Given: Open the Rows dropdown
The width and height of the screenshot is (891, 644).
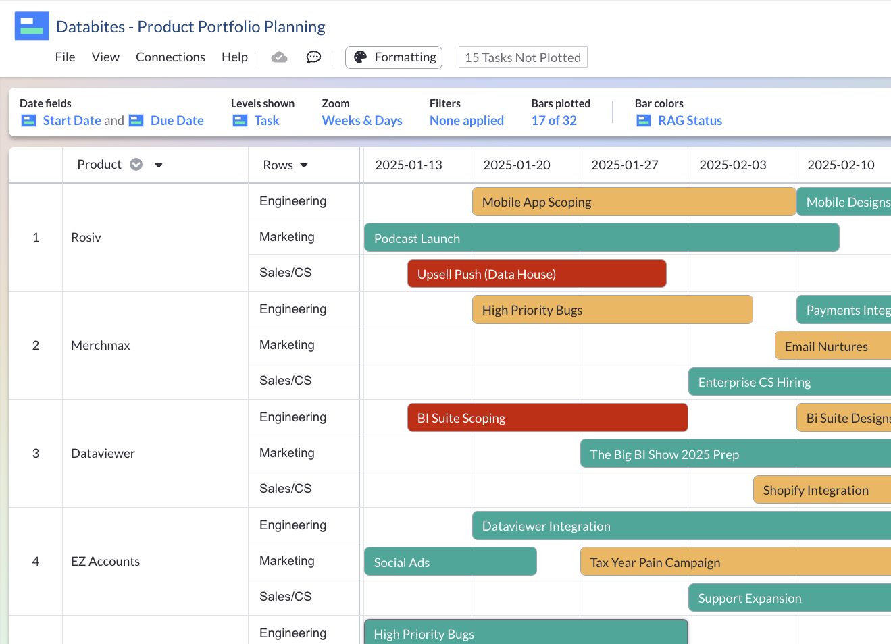Looking at the screenshot, I should (x=303, y=165).
